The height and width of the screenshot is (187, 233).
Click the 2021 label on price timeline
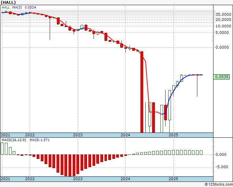(x=5, y=135)
